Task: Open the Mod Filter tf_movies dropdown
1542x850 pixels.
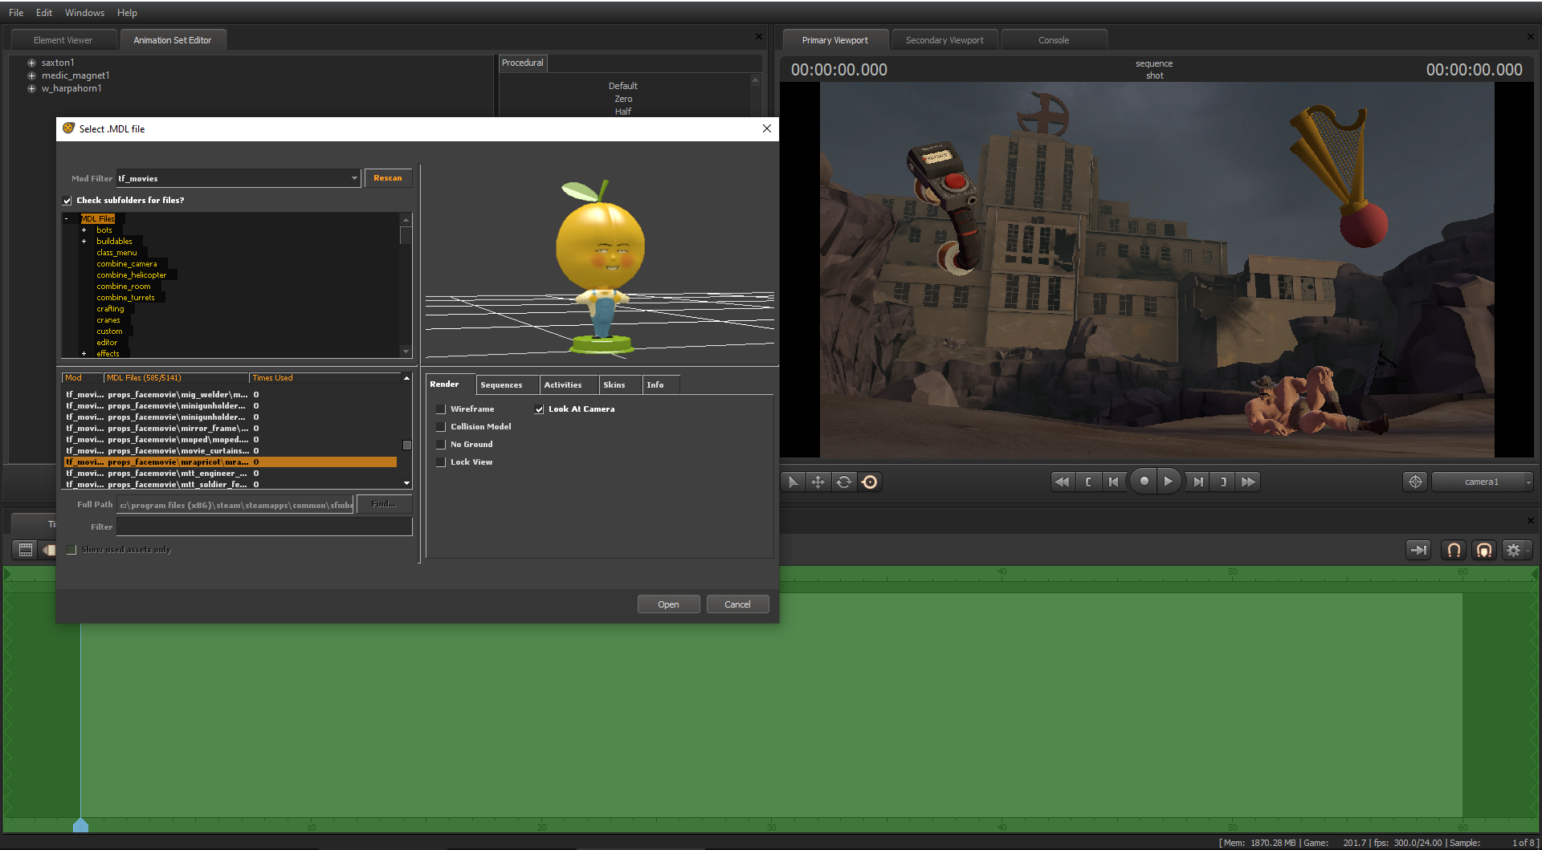Action: coord(239,178)
